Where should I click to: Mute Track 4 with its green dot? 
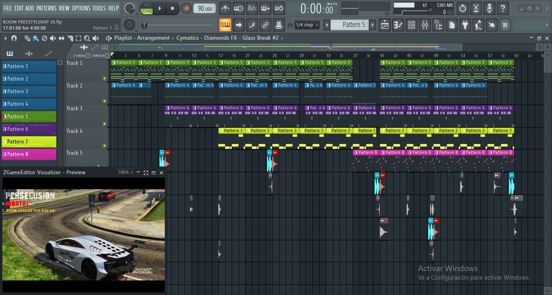click(x=104, y=145)
